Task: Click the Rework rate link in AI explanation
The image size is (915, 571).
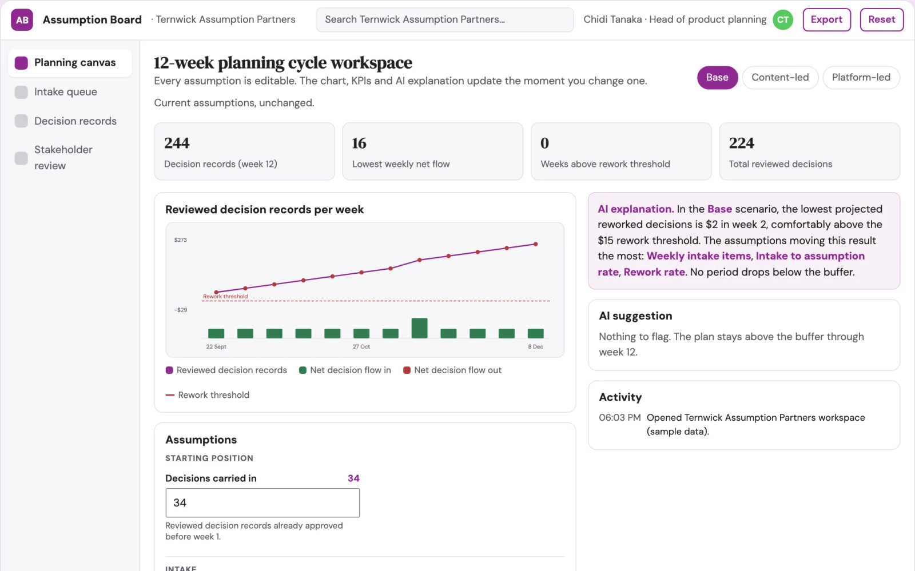Action: point(654,272)
